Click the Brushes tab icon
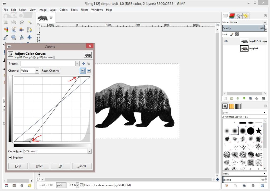 [x=225, y=106]
